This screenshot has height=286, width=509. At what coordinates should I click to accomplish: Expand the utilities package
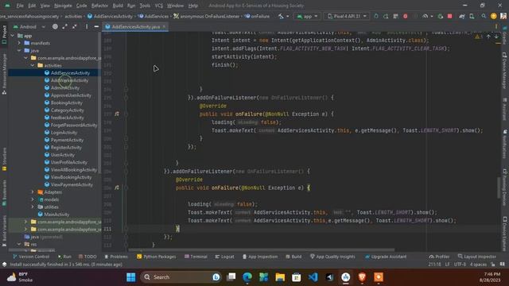point(33,207)
